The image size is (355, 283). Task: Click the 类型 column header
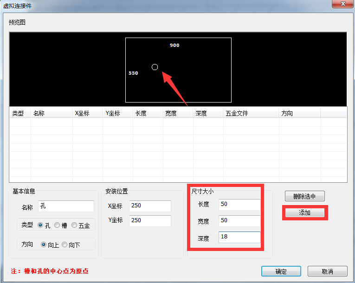point(20,113)
